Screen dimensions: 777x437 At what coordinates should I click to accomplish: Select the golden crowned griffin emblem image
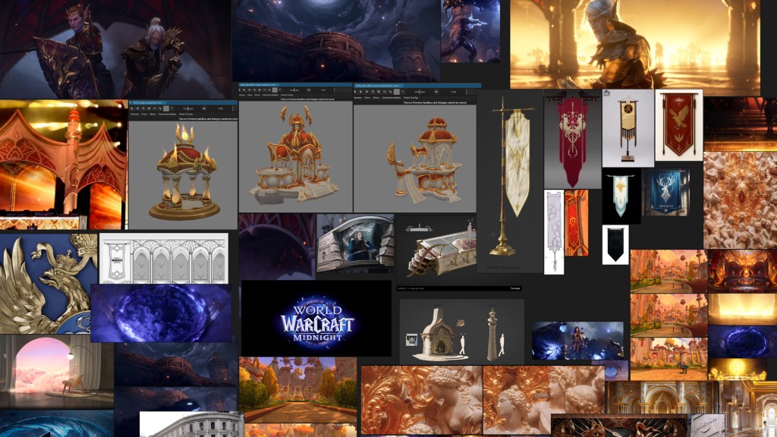pyautogui.click(x=47, y=282)
